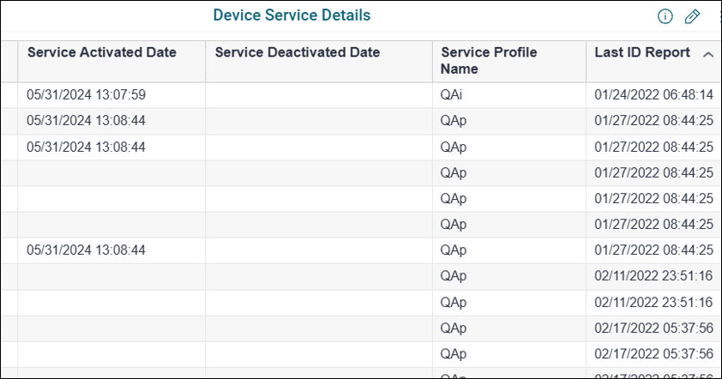This screenshot has width=722, height=379.
Task: Sort by the Service Activated Date header
Action: [x=102, y=52]
